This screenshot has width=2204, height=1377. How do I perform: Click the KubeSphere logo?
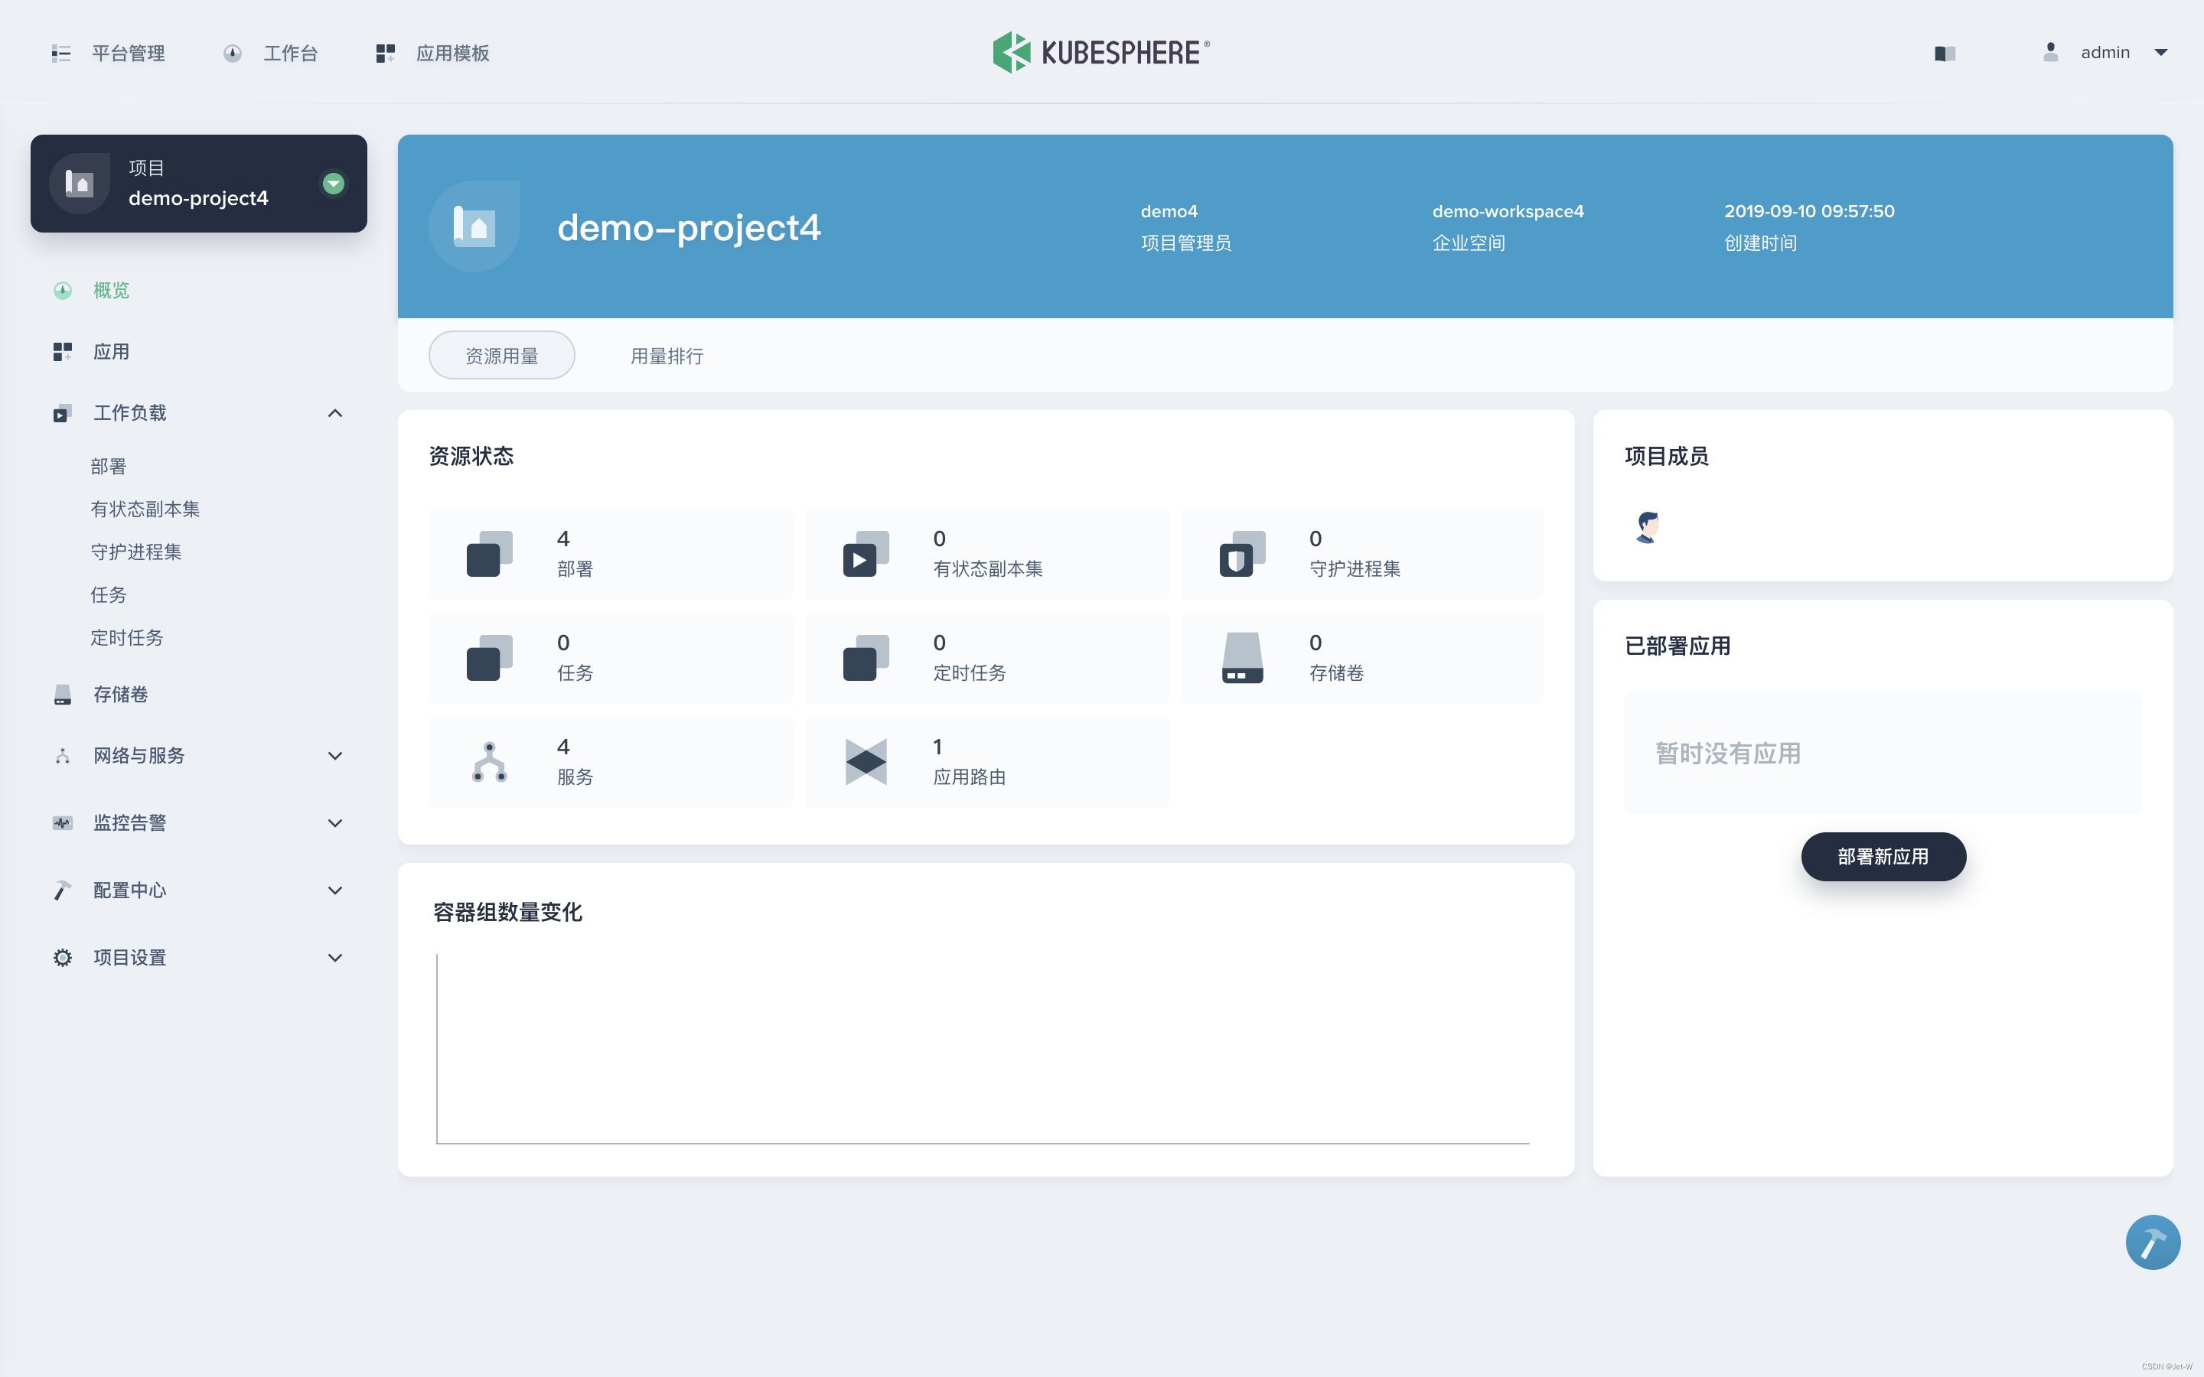pos(1101,53)
